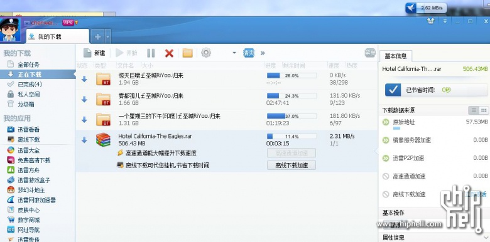Open 私人空间 in sidebar
490x242 pixels.
23,95
